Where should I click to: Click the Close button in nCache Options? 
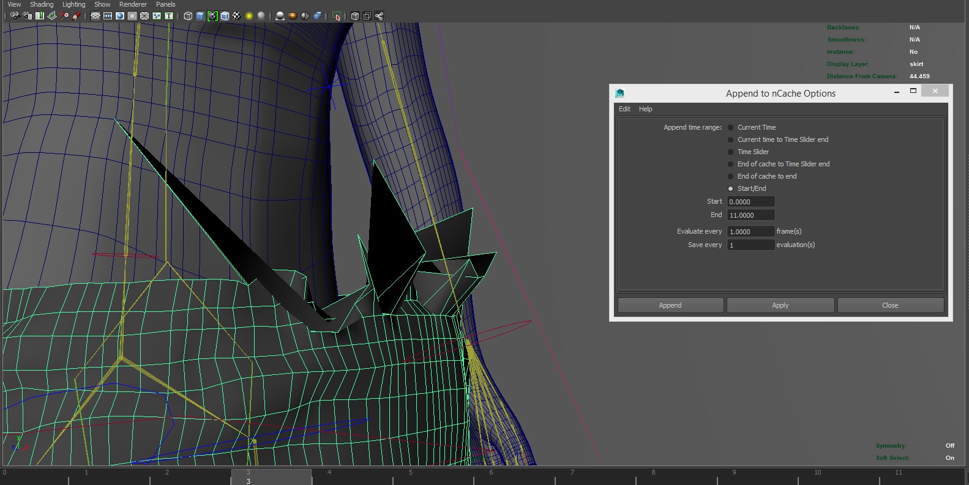(891, 305)
